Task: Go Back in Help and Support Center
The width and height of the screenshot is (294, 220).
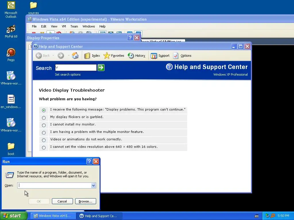Action: [43, 56]
